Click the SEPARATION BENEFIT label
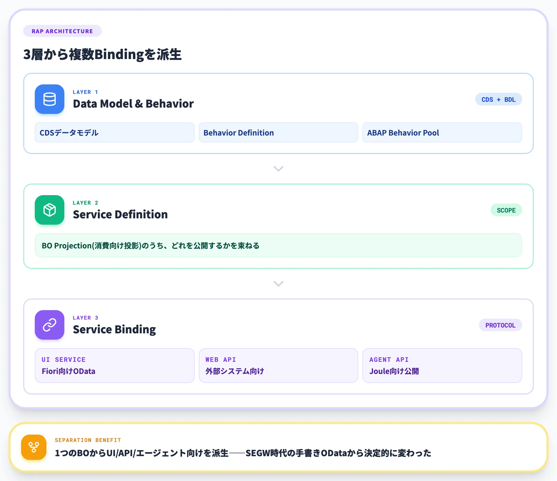Screen dimensions: 557x481 [x=88, y=440]
